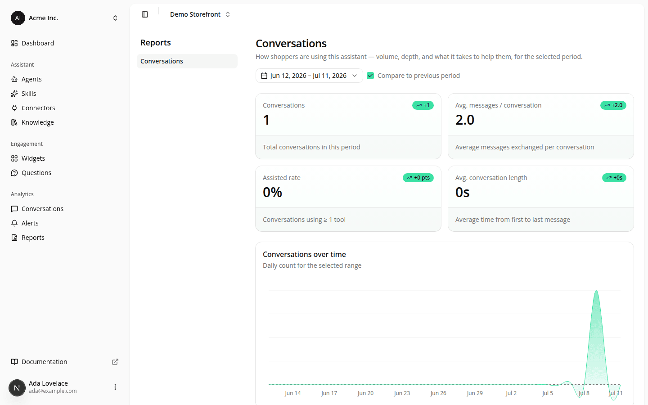Open the Skills page link
648x405 pixels.
click(65, 94)
